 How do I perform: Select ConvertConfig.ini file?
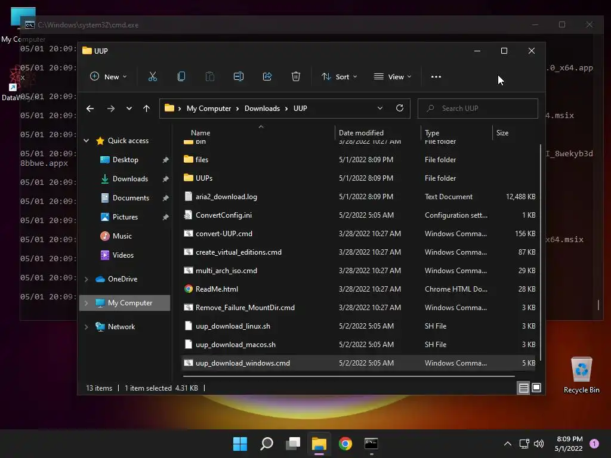(359, 215)
